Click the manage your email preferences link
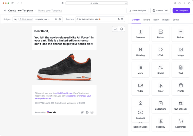 [63, 97]
